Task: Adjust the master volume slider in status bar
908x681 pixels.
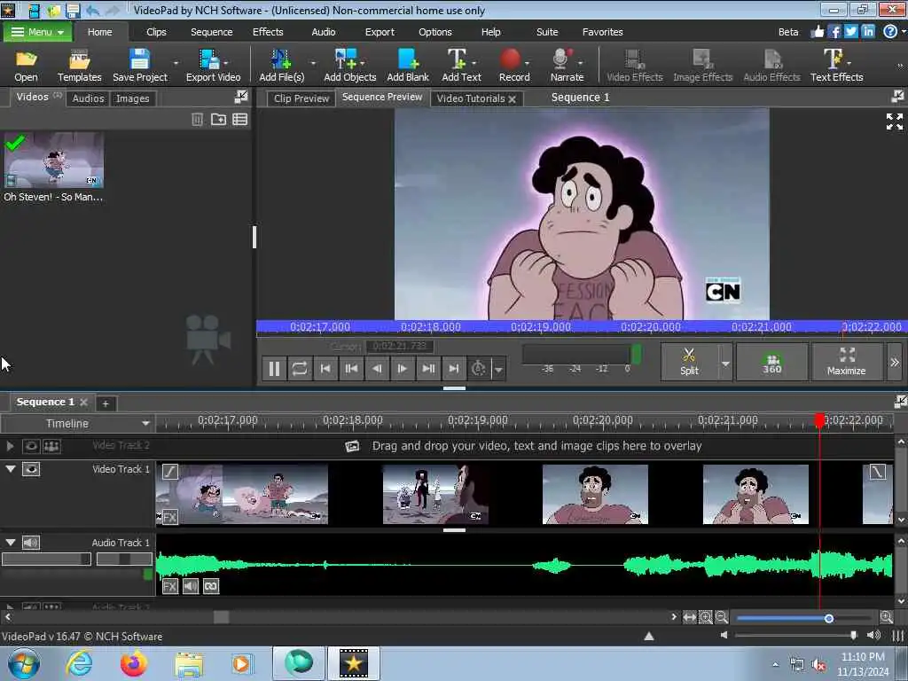Action: click(x=852, y=635)
